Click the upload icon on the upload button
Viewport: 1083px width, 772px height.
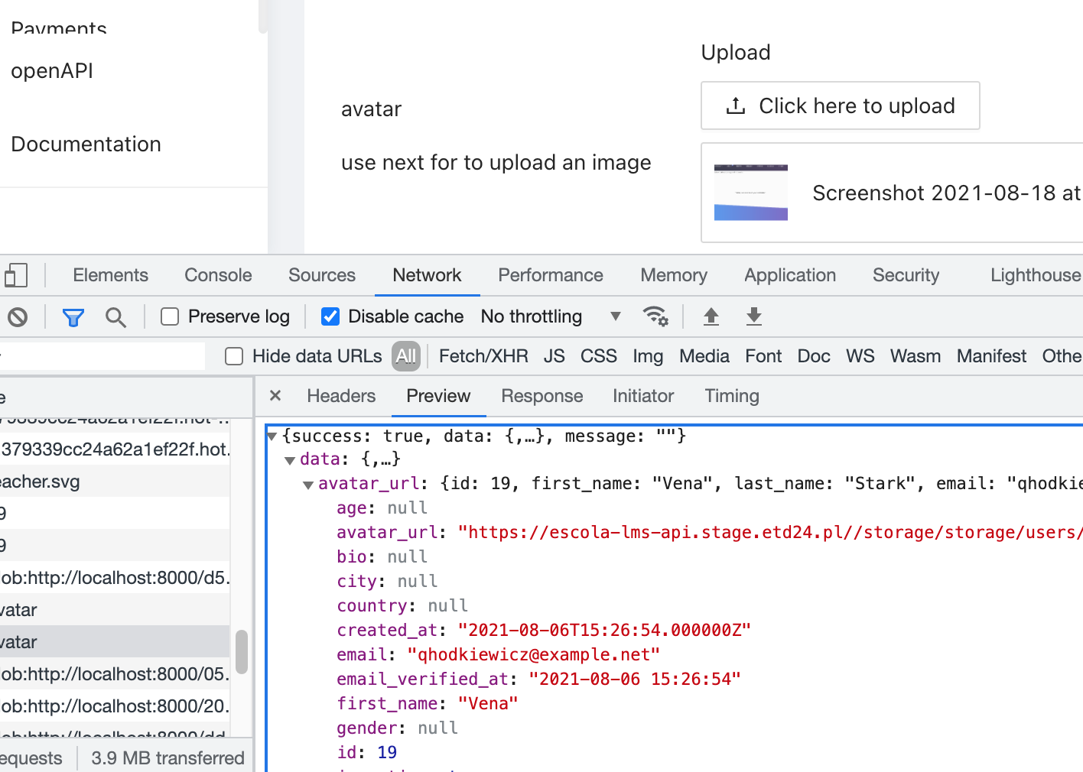pos(735,105)
